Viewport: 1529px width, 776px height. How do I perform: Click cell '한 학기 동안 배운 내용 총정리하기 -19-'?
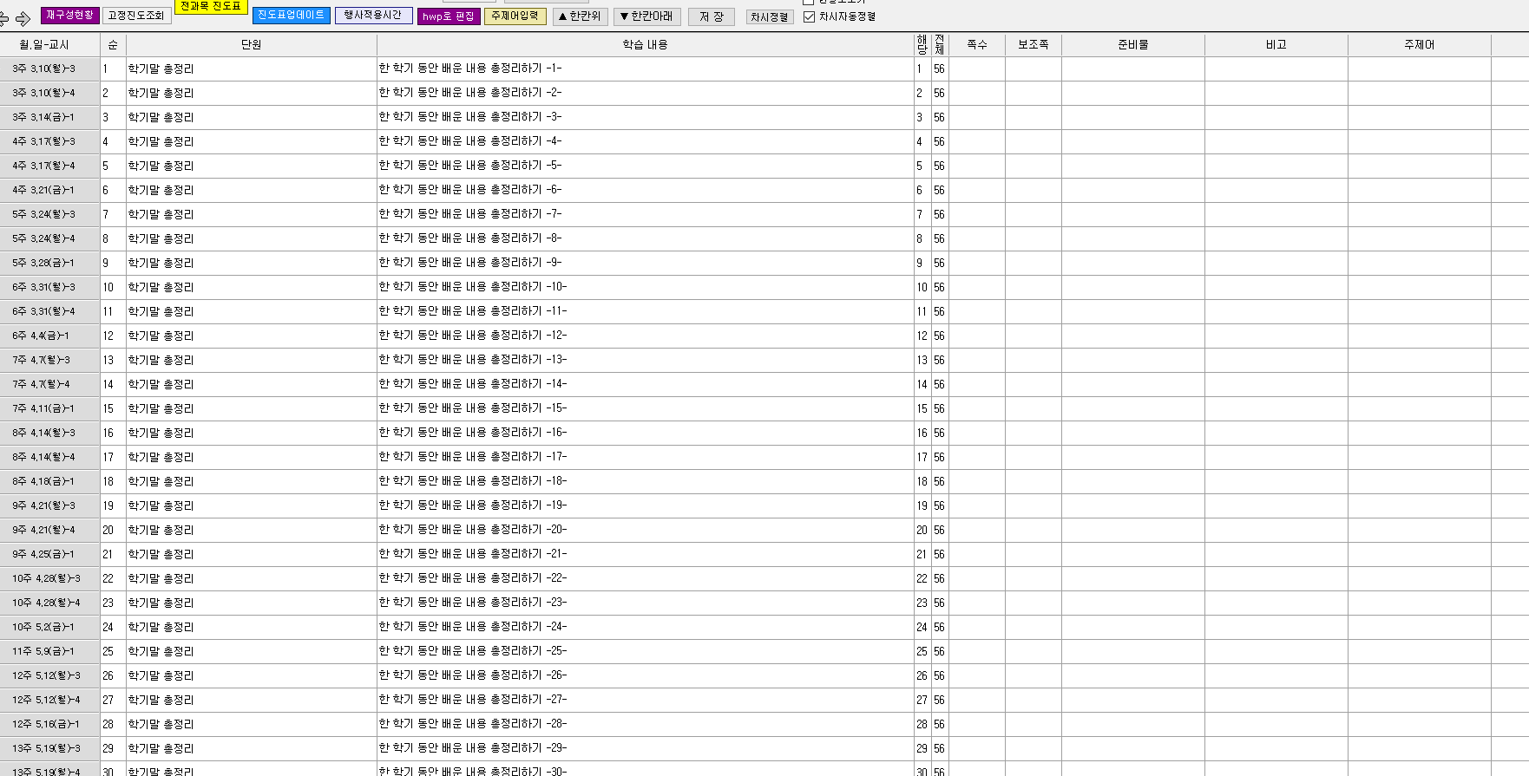click(645, 505)
